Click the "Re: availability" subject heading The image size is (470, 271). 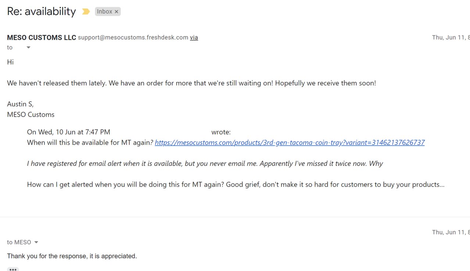(x=42, y=11)
